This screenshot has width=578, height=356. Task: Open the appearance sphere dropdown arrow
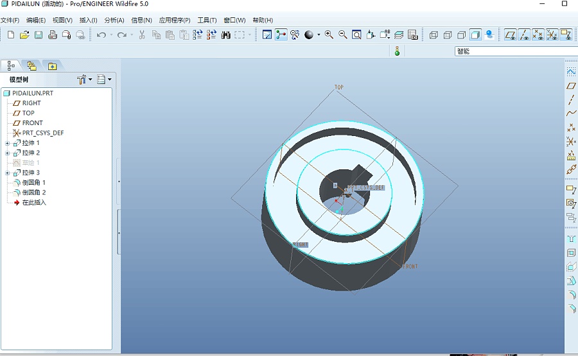click(x=319, y=35)
